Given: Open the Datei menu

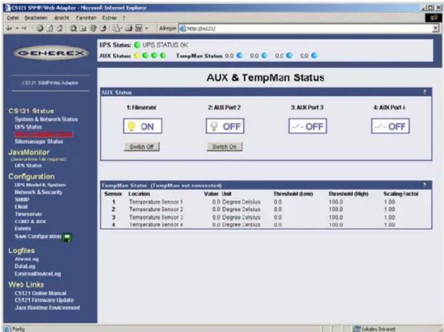Looking at the screenshot, I should pos(13,18).
